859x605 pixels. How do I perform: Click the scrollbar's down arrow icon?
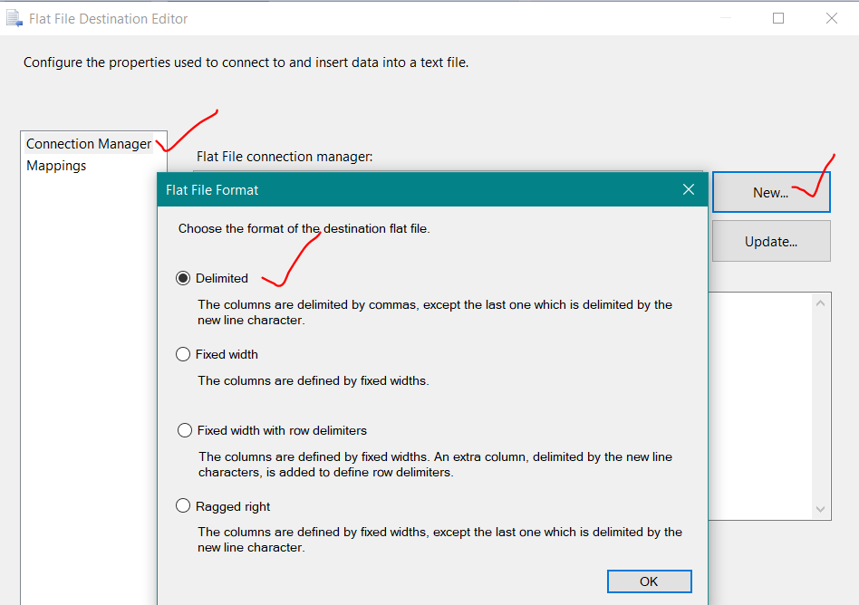click(x=819, y=509)
